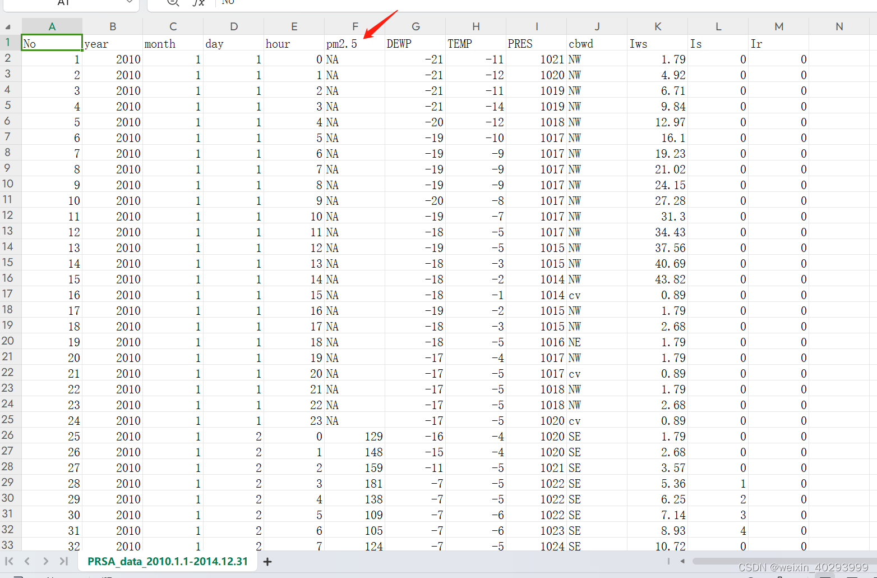877x578 pixels.
Task: Click pm2.5 value 148
Action: tap(355, 452)
